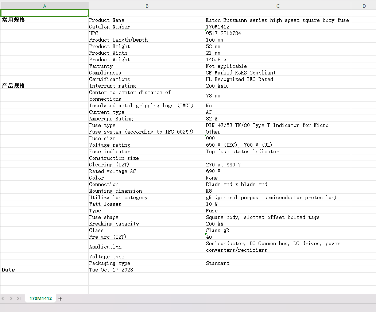Select 'DIN 43653 TN/80 Type T' cell
This screenshot has width=376, height=312.
pyautogui.click(x=278, y=125)
